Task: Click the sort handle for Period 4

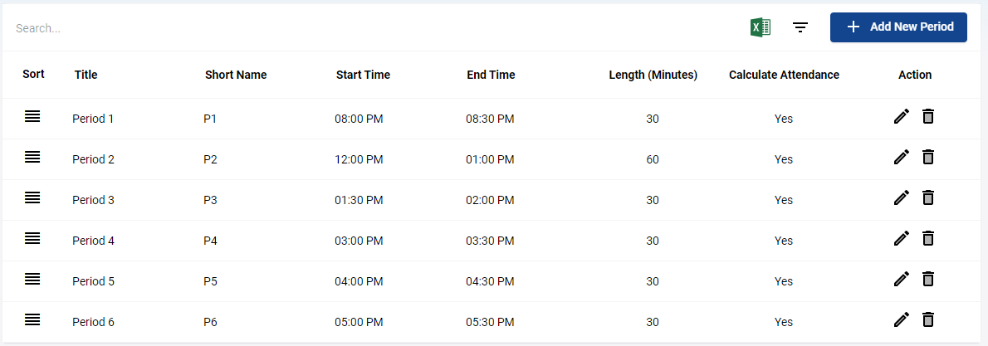Action: click(32, 238)
